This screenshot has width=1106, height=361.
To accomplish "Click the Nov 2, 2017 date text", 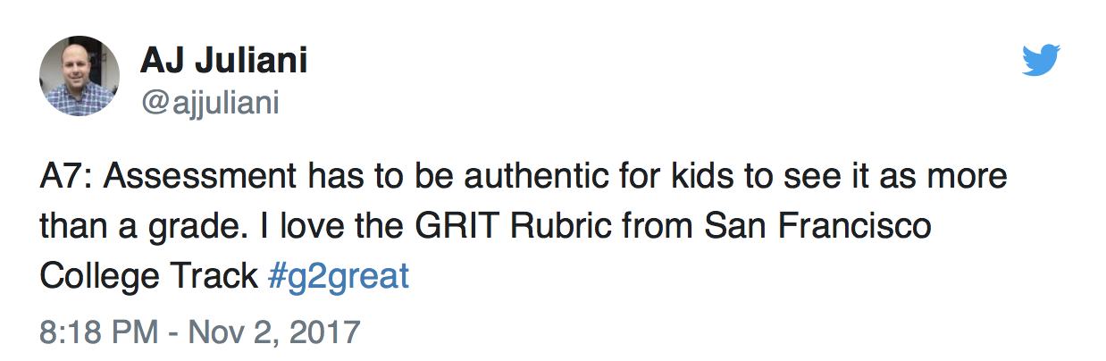I will pos(271,332).
